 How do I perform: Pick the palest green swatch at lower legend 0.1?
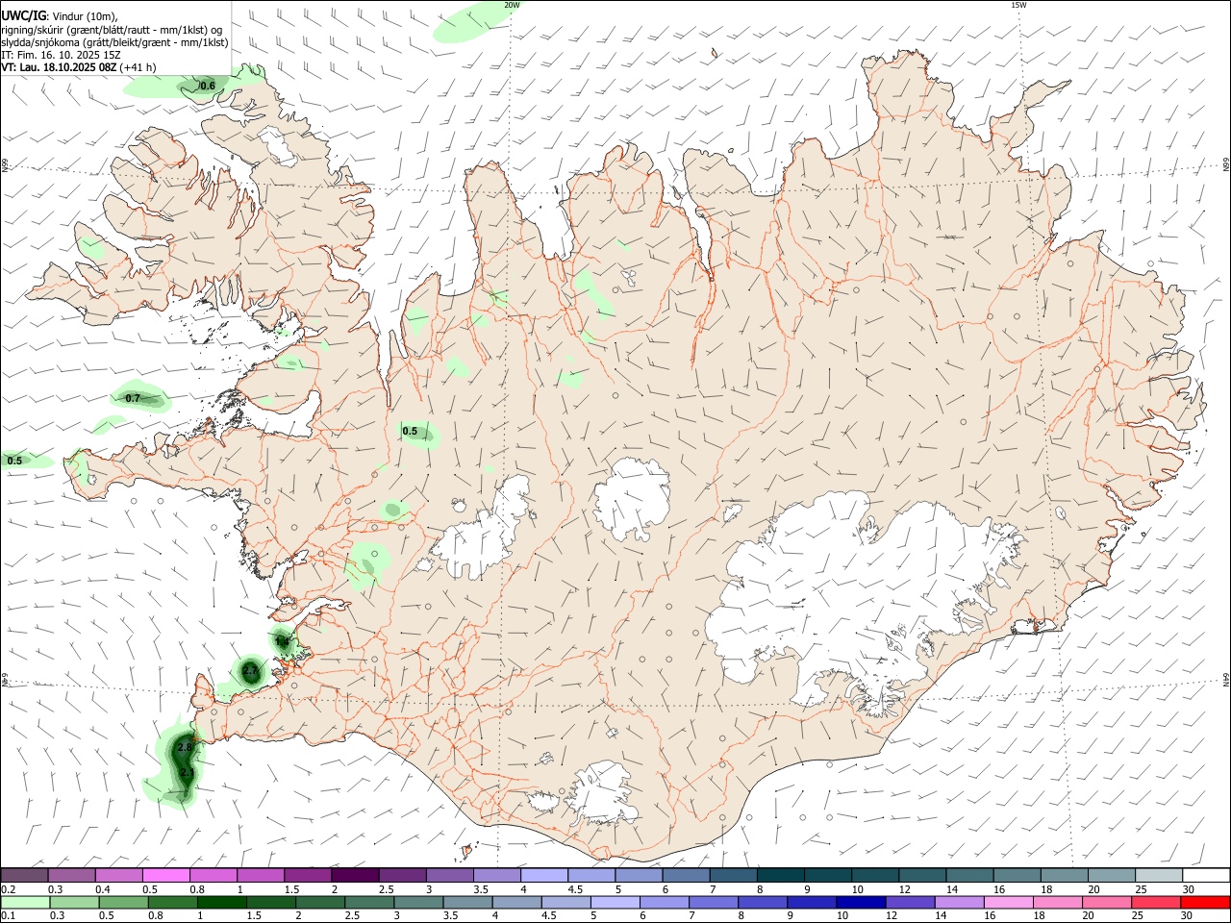25,902
